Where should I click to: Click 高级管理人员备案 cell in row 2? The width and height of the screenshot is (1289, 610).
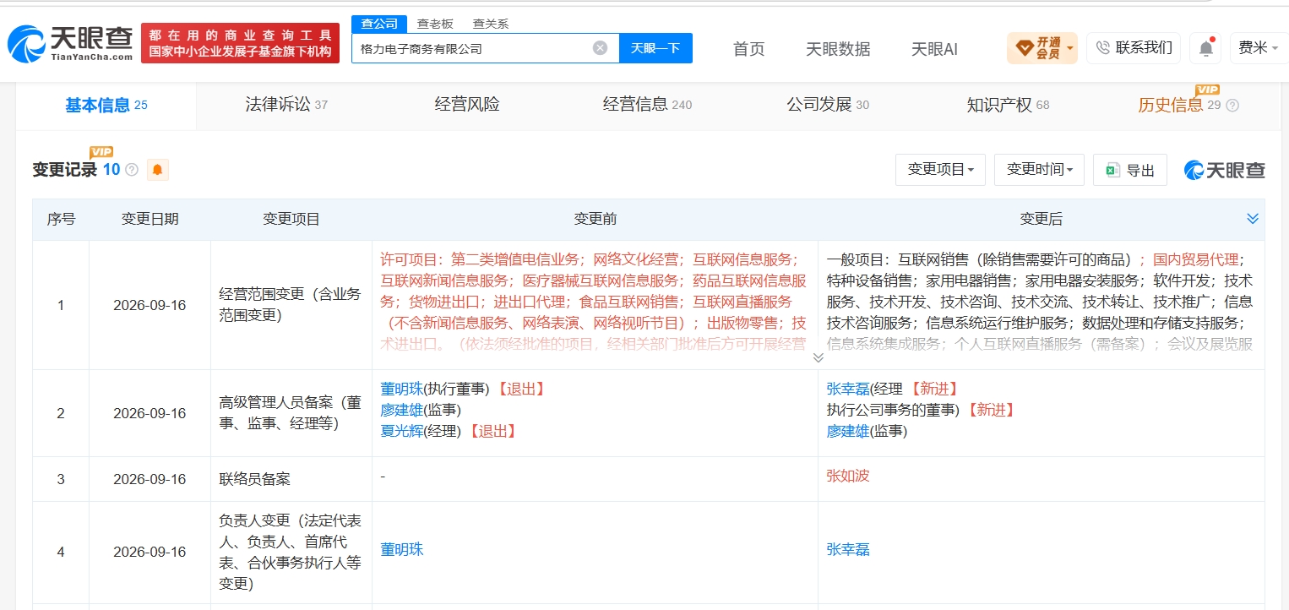[291, 413]
